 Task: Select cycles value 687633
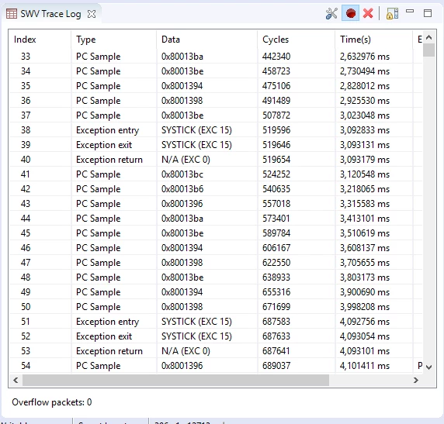tap(276, 336)
